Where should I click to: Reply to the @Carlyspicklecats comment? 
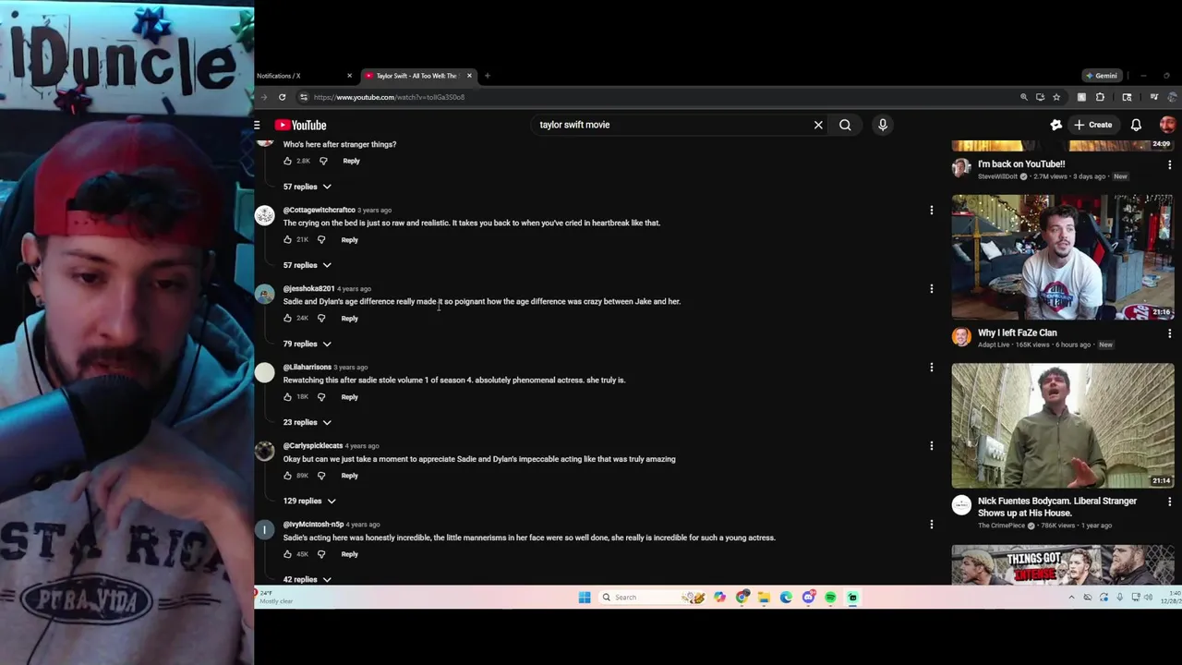[x=349, y=475]
